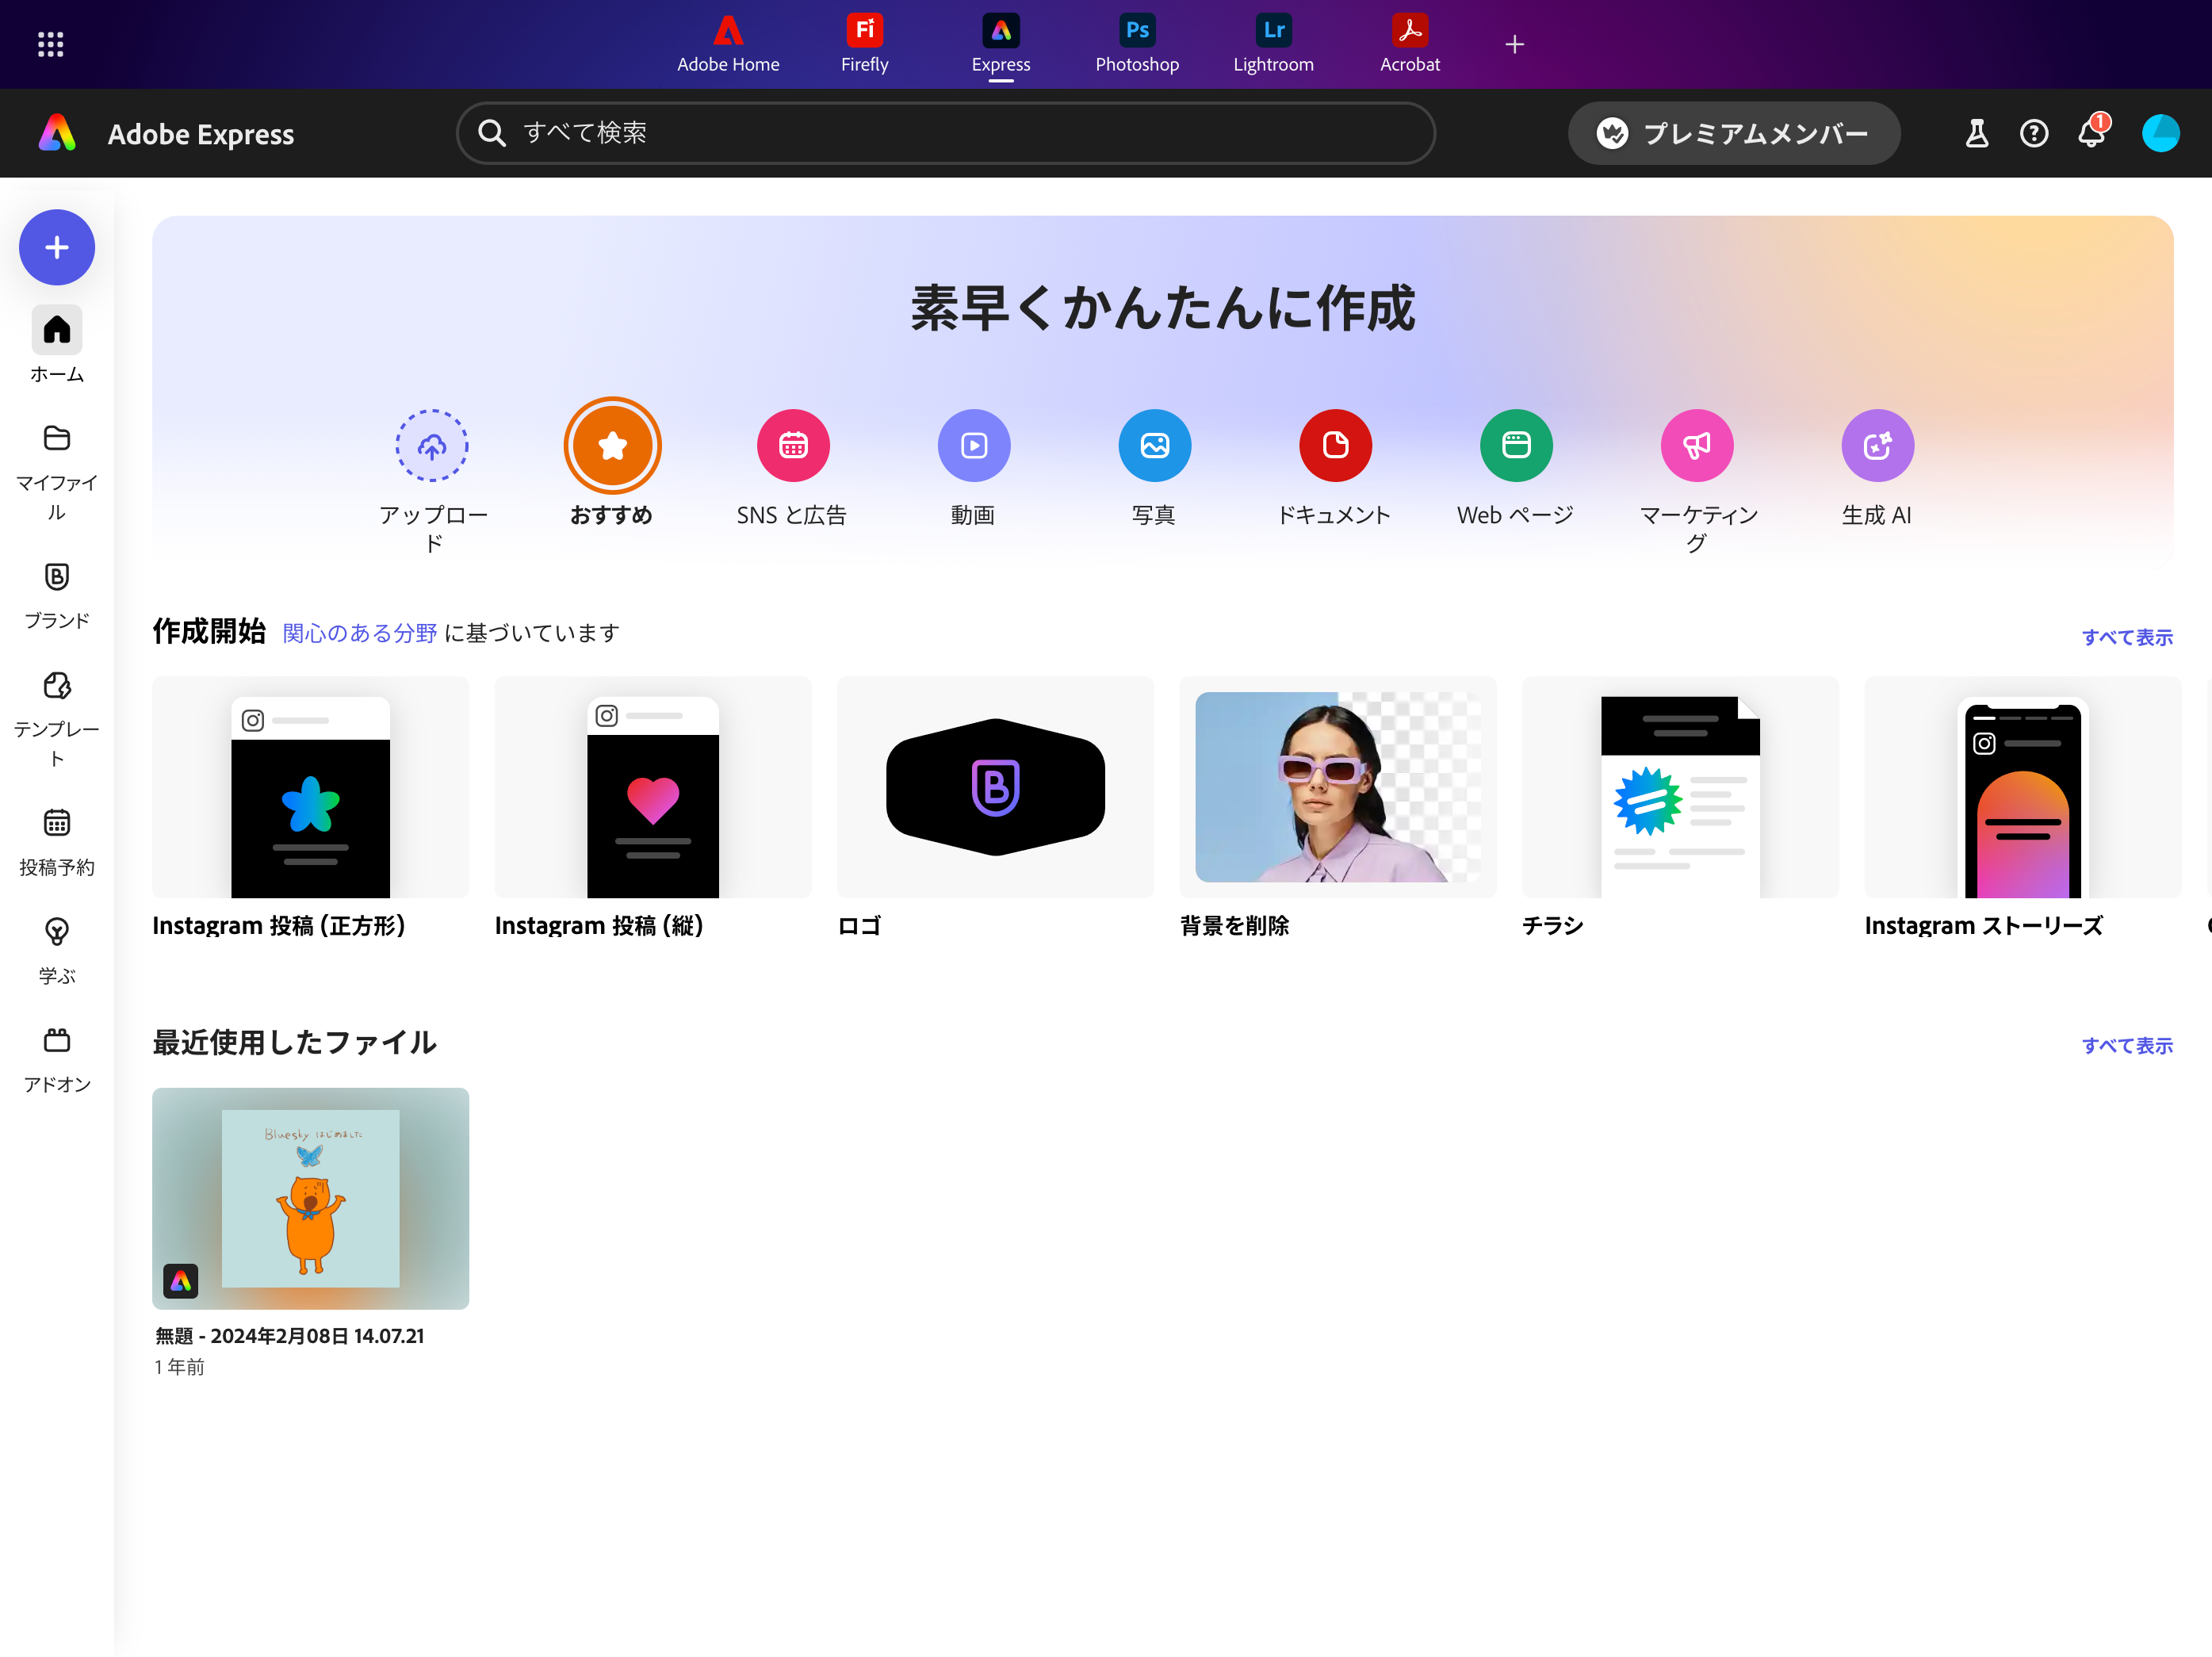Click the blue create new plus button
This screenshot has height=1657, width=2212.
coord(57,247)
